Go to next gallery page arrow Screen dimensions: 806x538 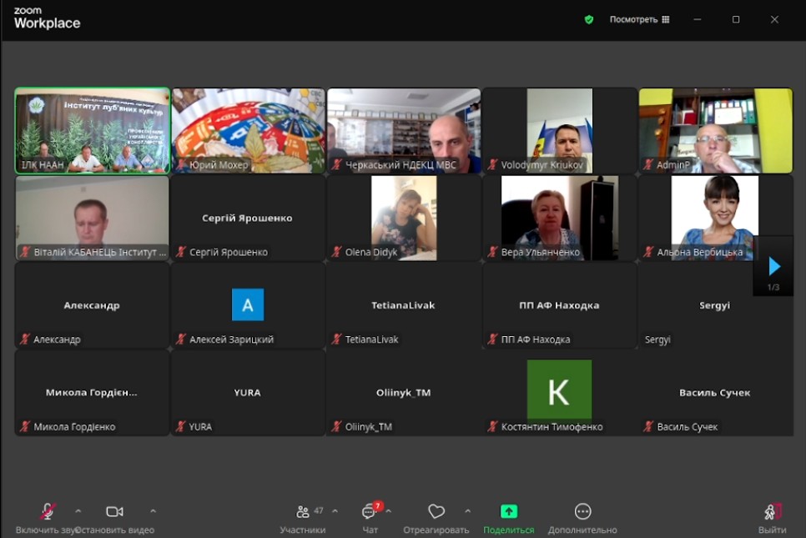[774, 266]
